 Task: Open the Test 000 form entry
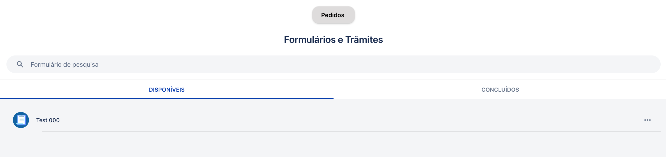tap(333, 120)
